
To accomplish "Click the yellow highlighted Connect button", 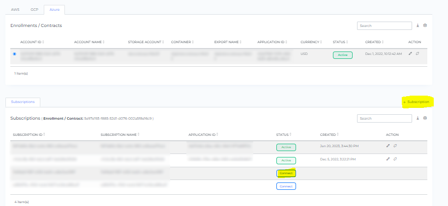I will [x=286, y=173].
